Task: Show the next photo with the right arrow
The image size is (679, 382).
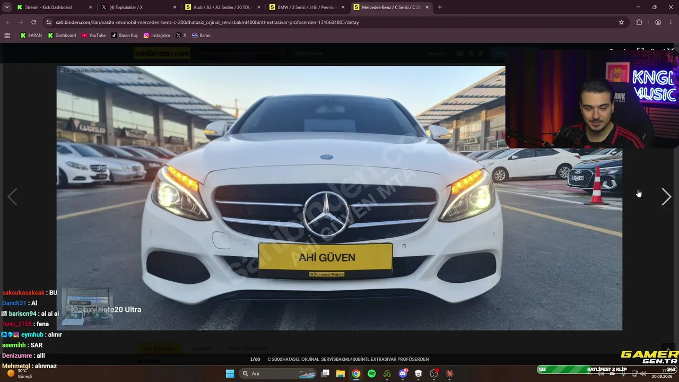Action: [666, 197]
